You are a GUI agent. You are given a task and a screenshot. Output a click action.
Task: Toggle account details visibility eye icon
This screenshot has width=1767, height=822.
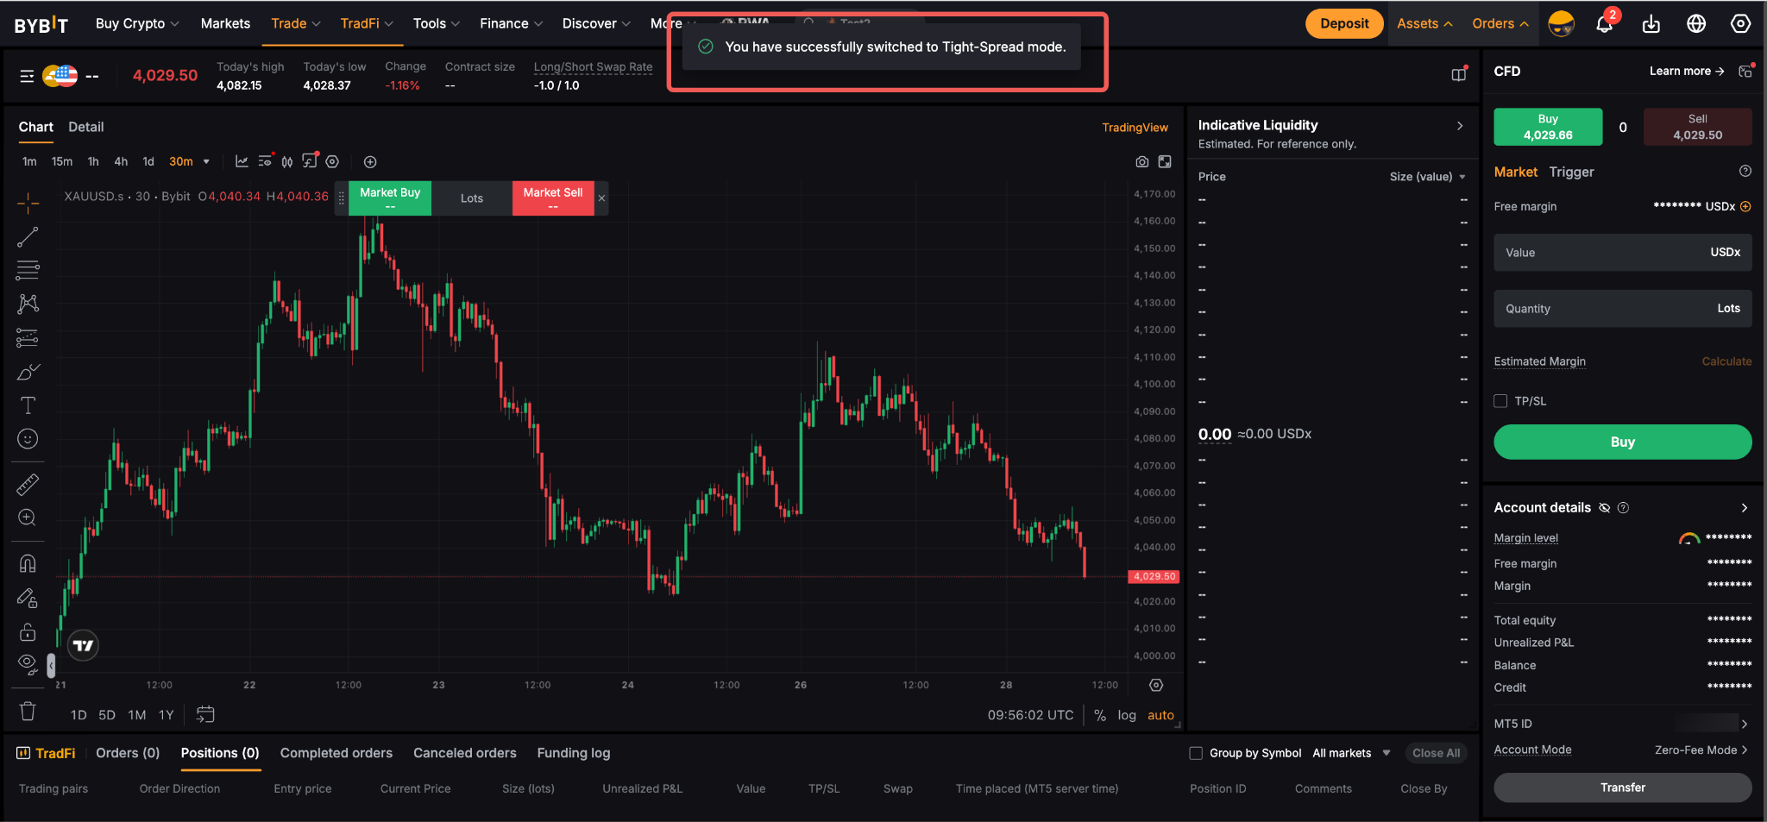(1605, 508)
